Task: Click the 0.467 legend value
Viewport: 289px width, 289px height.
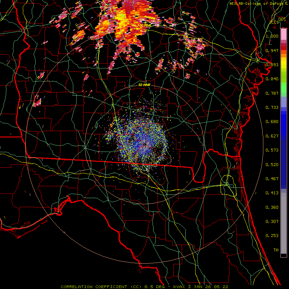Action: (272, 179)
